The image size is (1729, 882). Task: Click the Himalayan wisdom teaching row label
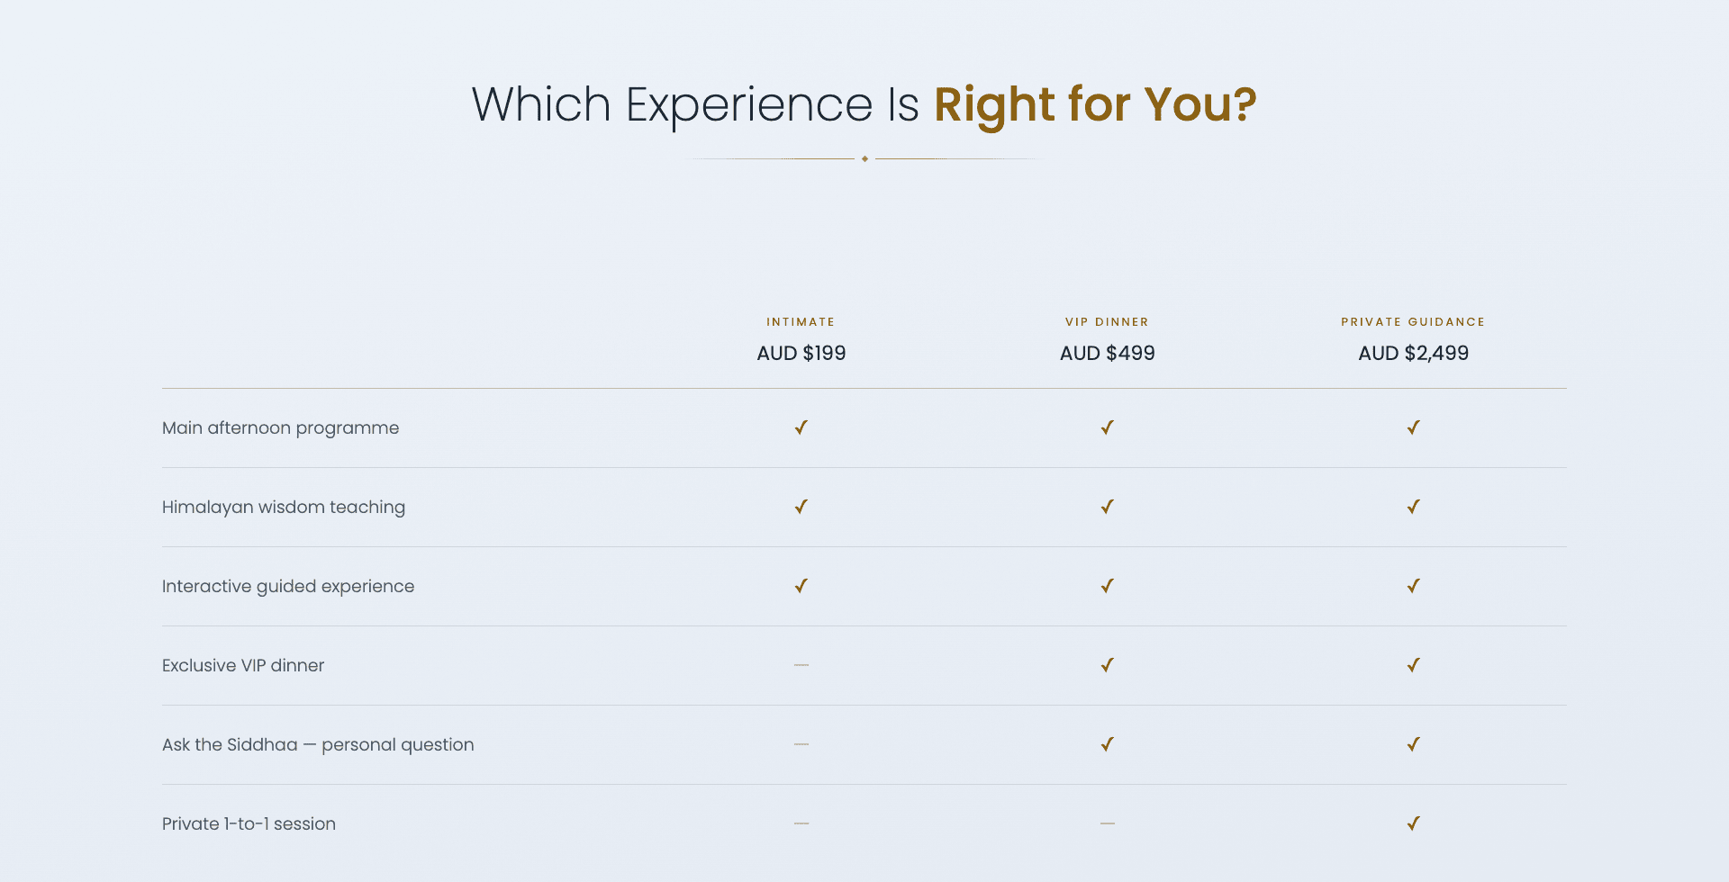(x=284, y=508)
